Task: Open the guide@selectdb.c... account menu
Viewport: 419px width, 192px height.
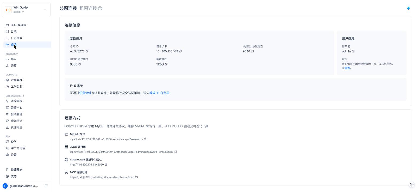Action: (x=24, y=186)
